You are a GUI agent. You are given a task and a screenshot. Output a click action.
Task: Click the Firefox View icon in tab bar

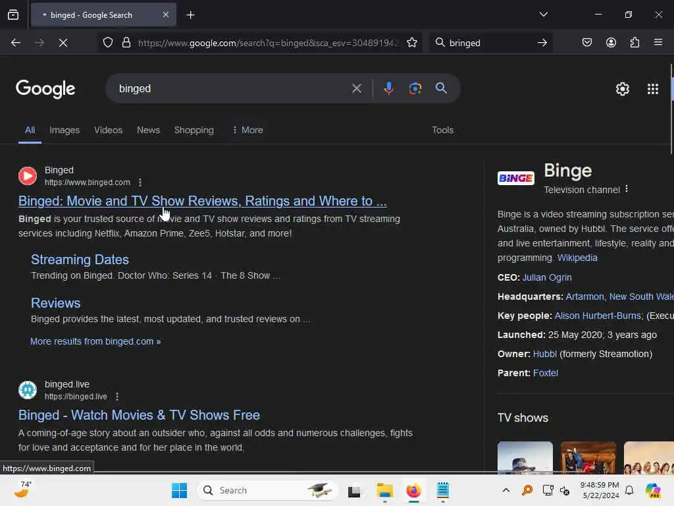click(13, 15)
